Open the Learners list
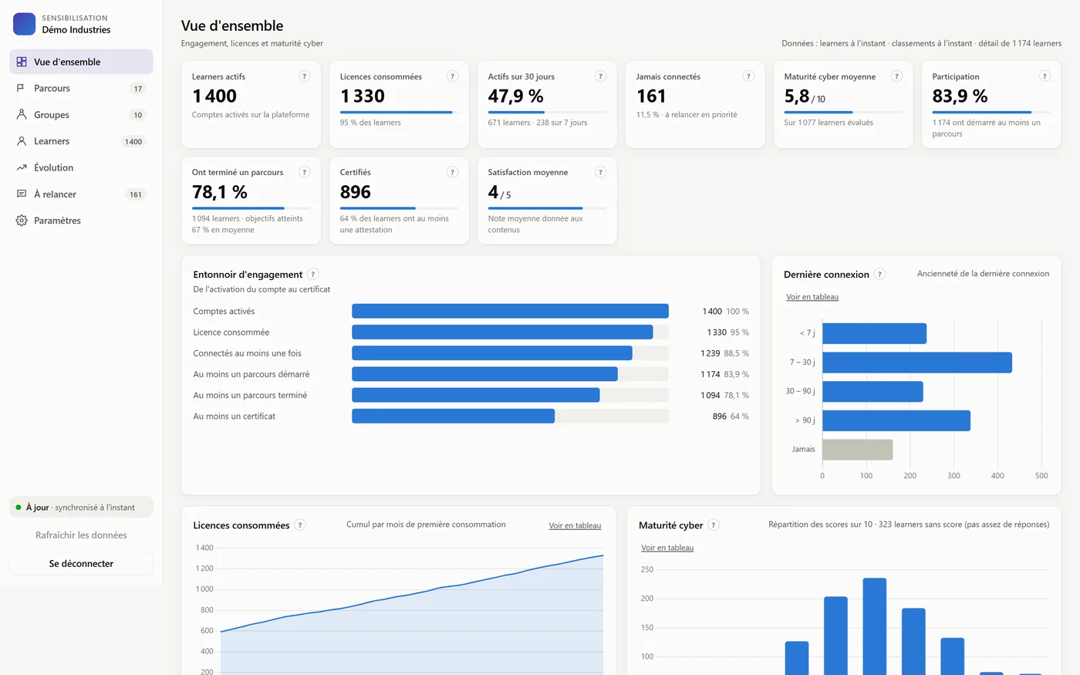The width and height of the screenshot is (1080, 675). click(x=81, y=141)
